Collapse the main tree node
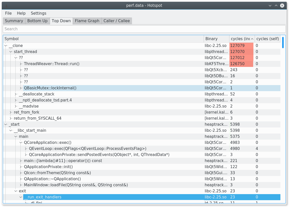Screen dimensions: 290x208 16,136
